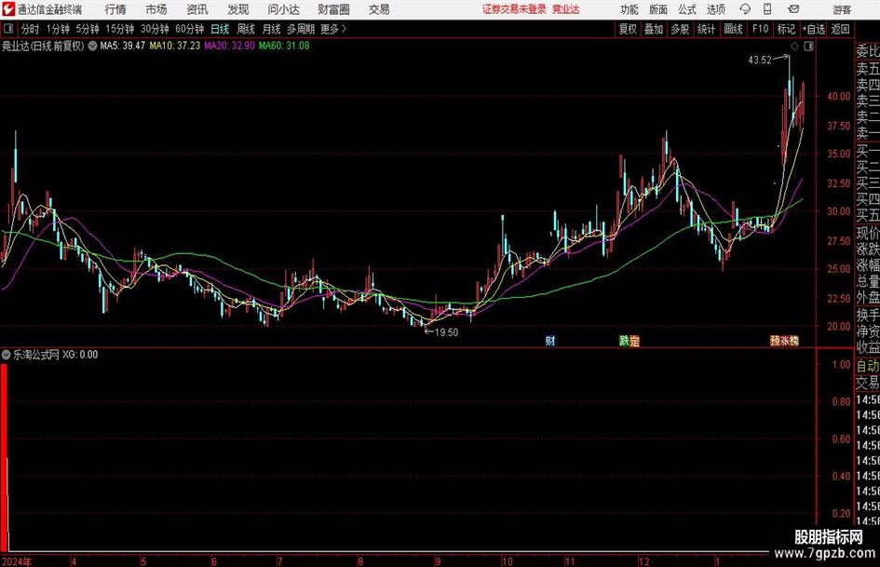The height and width of the screenshot is (567, 880).
Task: Open the 交易 menu
Action: 379,9
